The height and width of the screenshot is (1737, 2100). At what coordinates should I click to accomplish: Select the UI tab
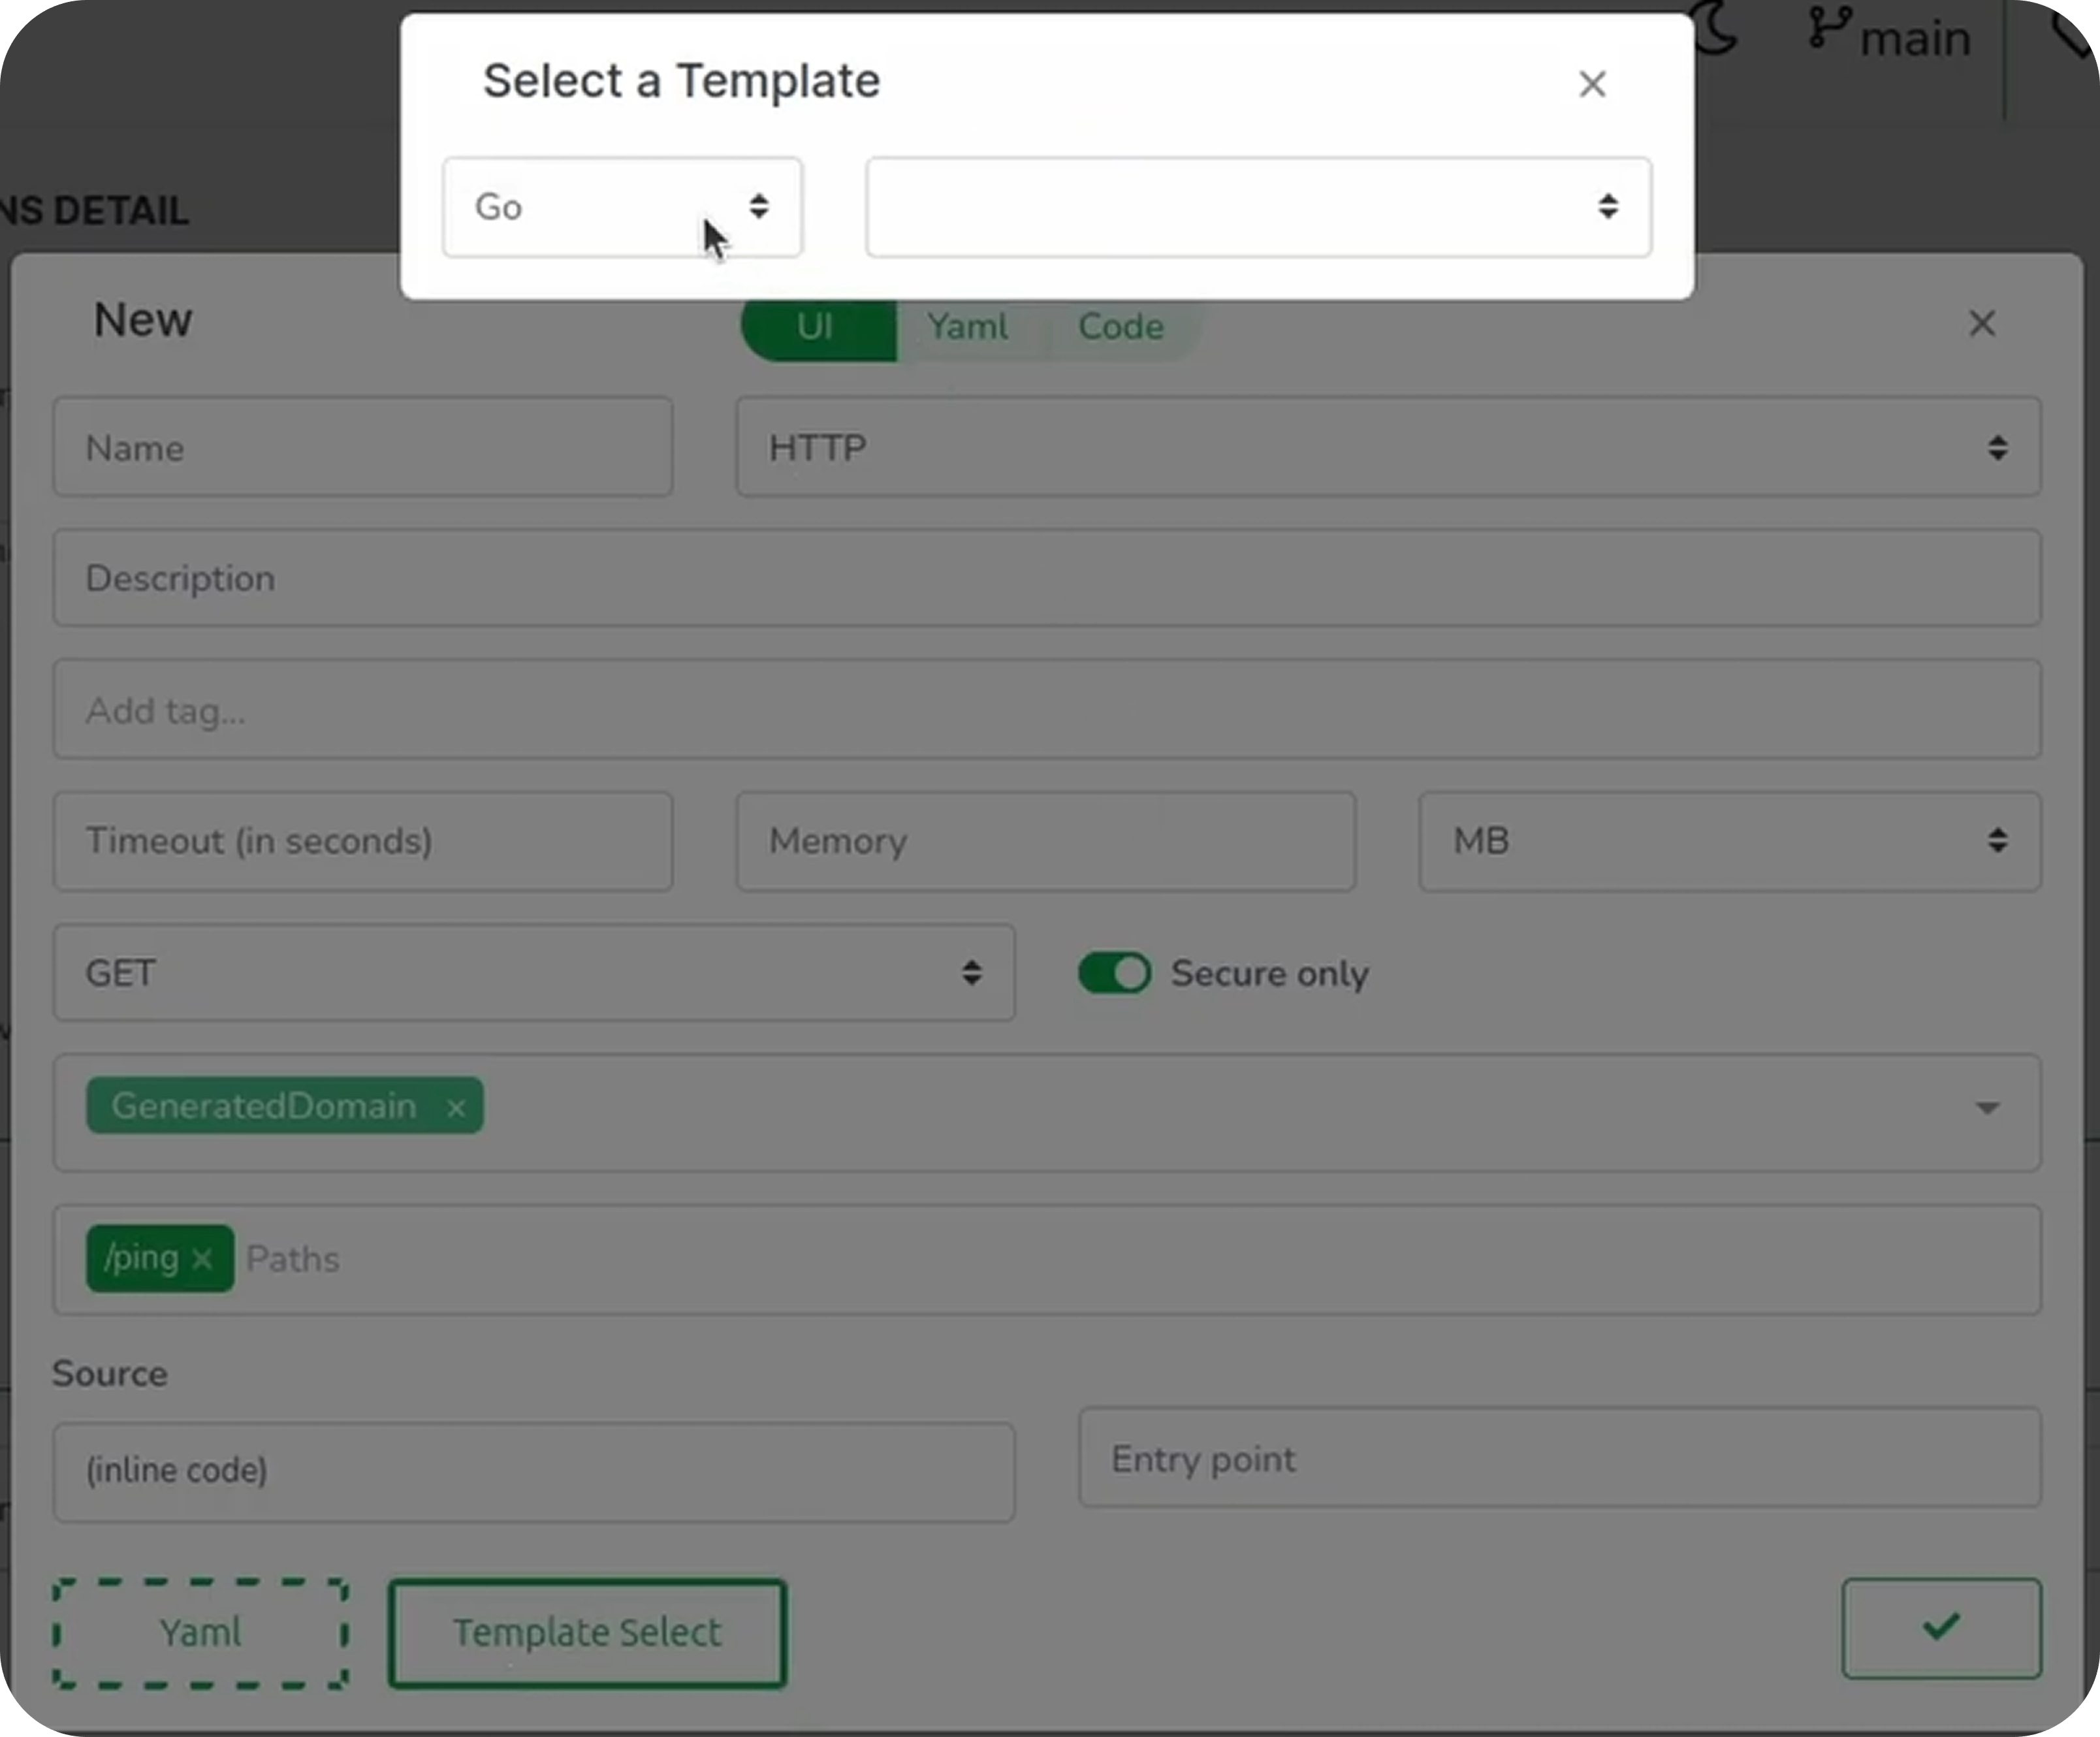coord(816,326)
